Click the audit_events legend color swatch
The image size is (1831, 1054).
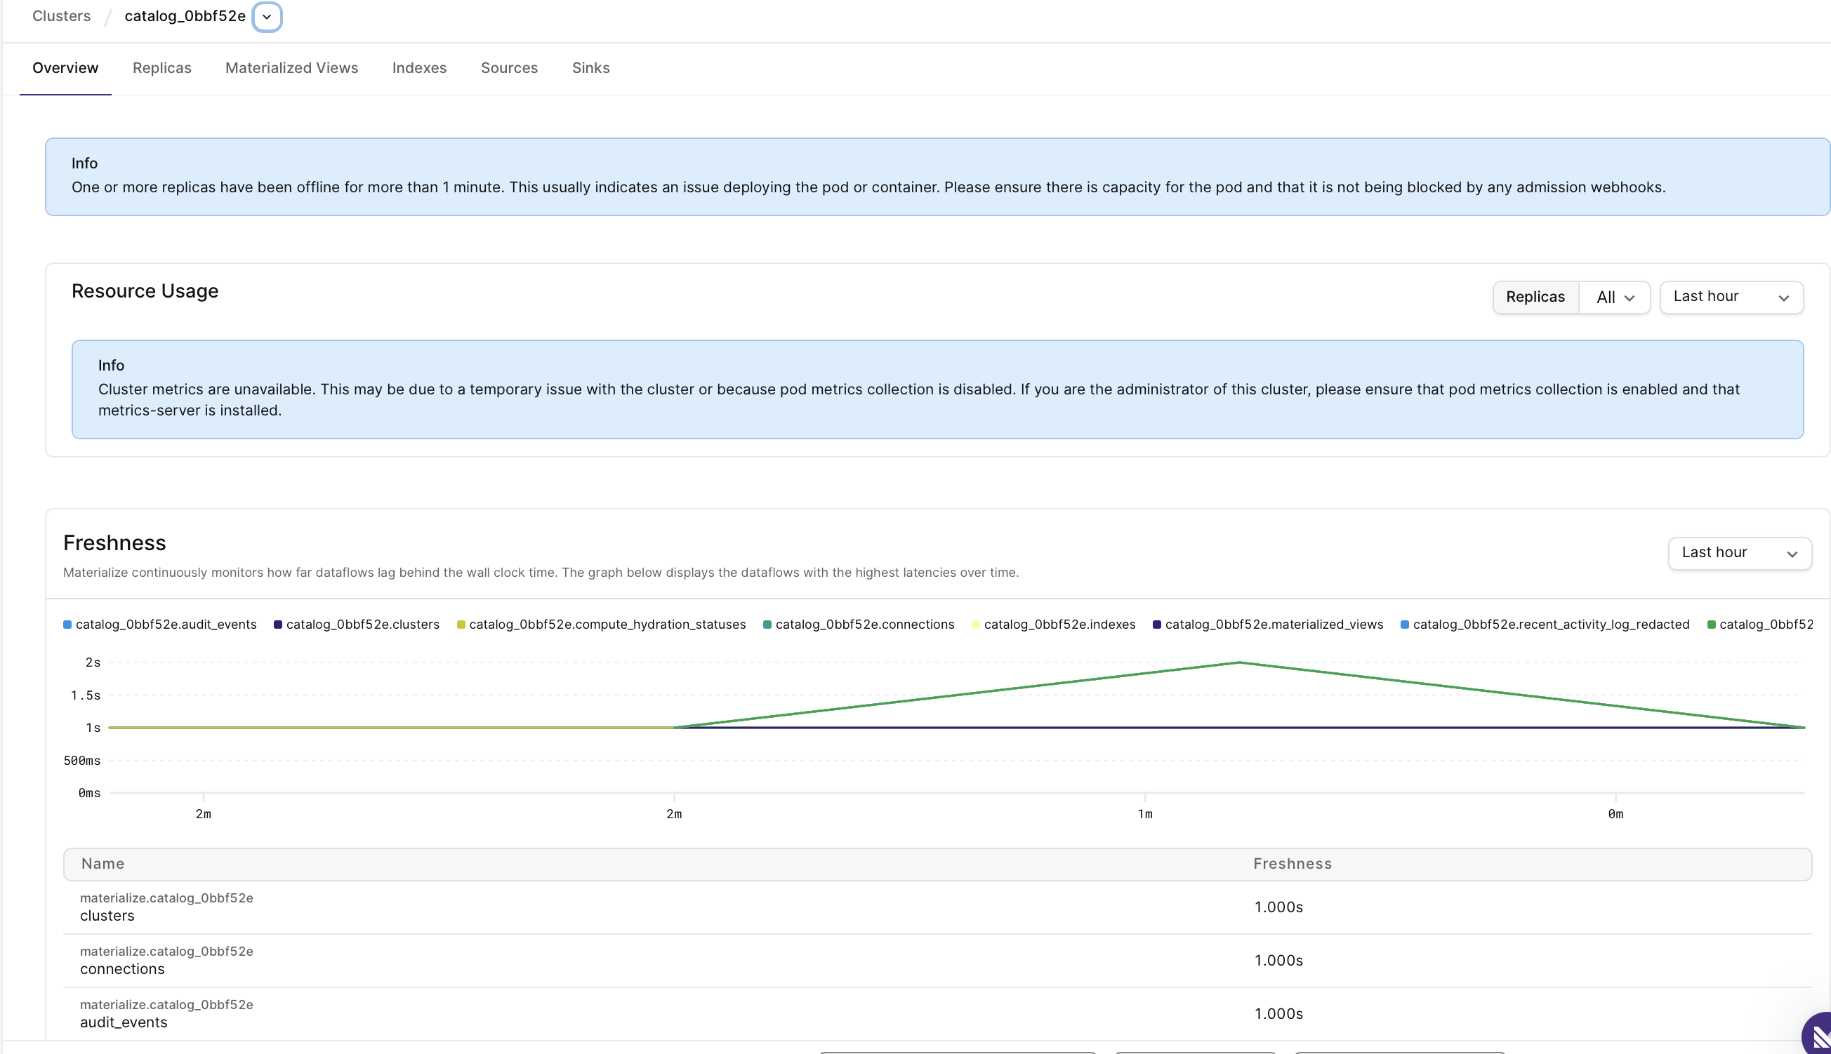(x=67, y=625)
